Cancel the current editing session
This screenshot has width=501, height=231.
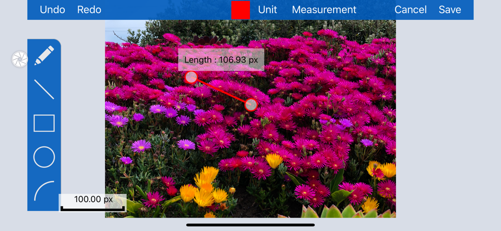point(411,10)
